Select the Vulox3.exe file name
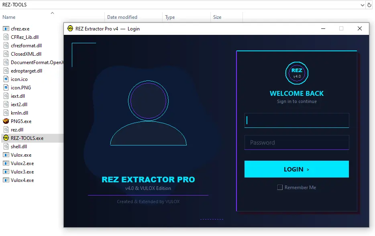 click(x=22, y=171)
